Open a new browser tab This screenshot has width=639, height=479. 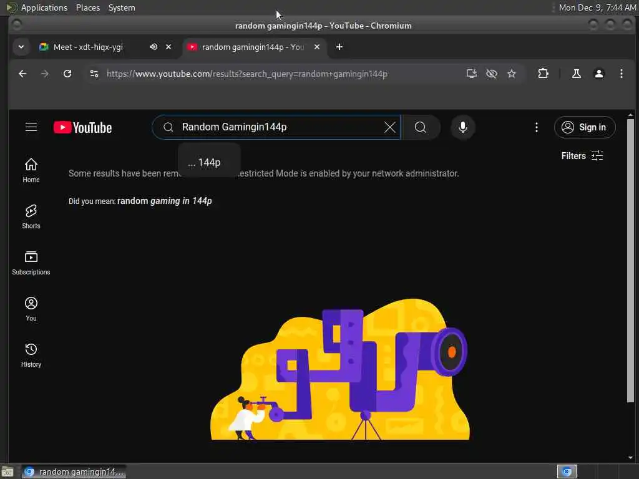point(339,47)
